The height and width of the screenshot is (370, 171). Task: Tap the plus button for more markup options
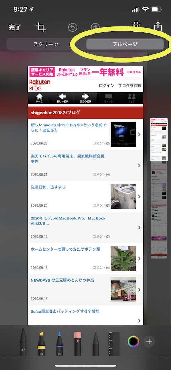click(x=149, y=342)
